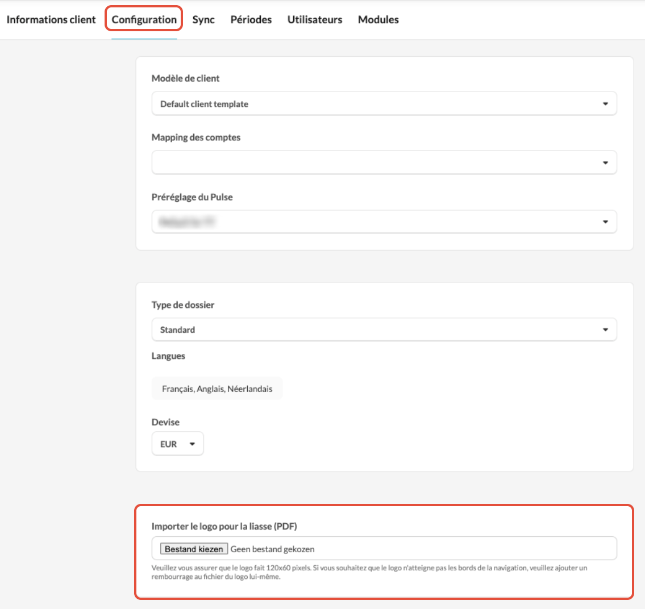Click the 'Langues' label
The width and height of the screenshot is (645, 609).
[168, 356]
